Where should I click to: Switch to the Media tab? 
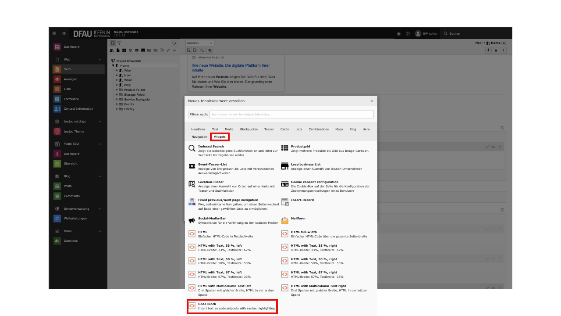click(x=229, y=129)
